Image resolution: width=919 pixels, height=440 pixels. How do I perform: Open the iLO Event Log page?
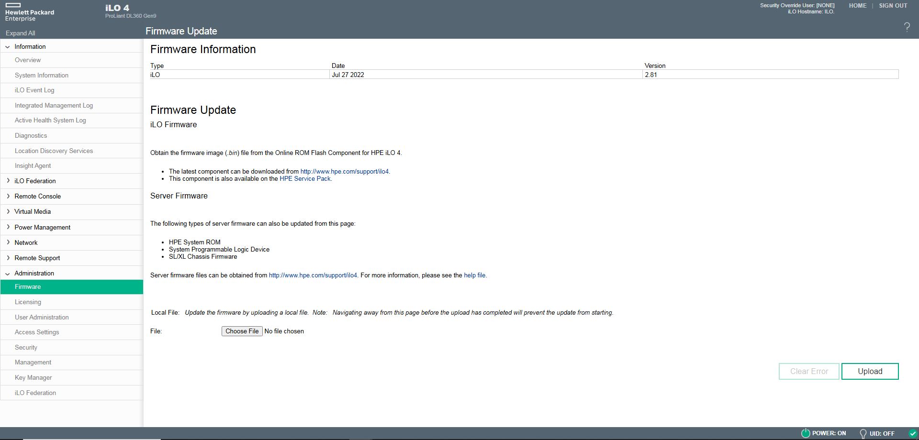click(x=34, y=90)
